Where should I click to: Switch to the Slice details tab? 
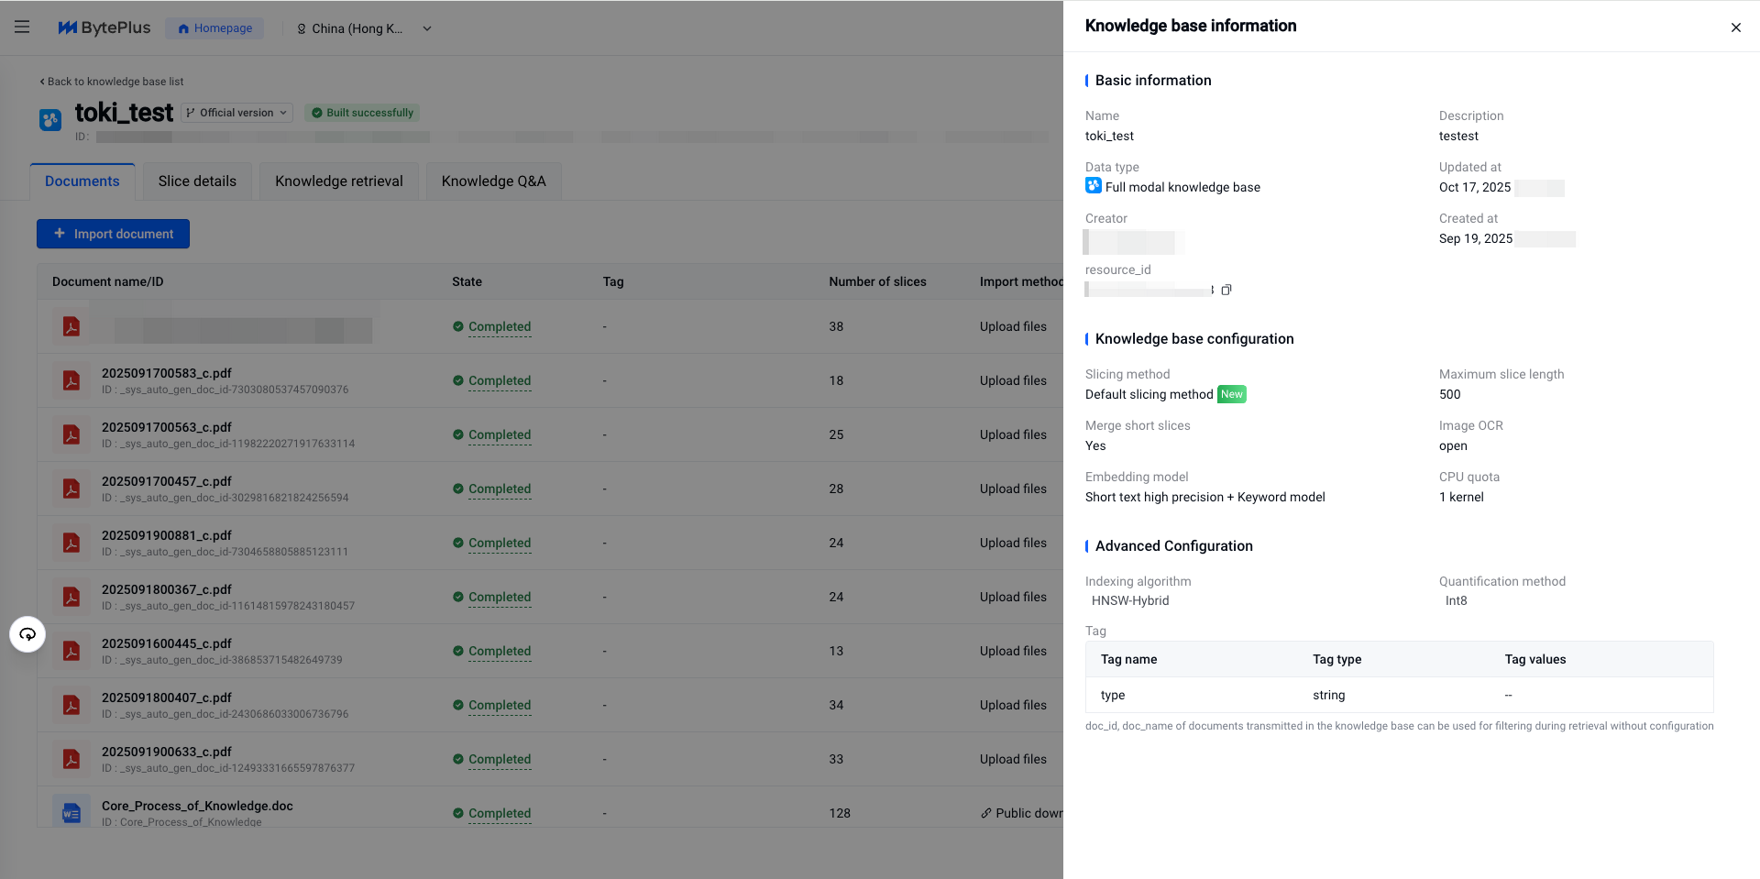tap(197, 181)
